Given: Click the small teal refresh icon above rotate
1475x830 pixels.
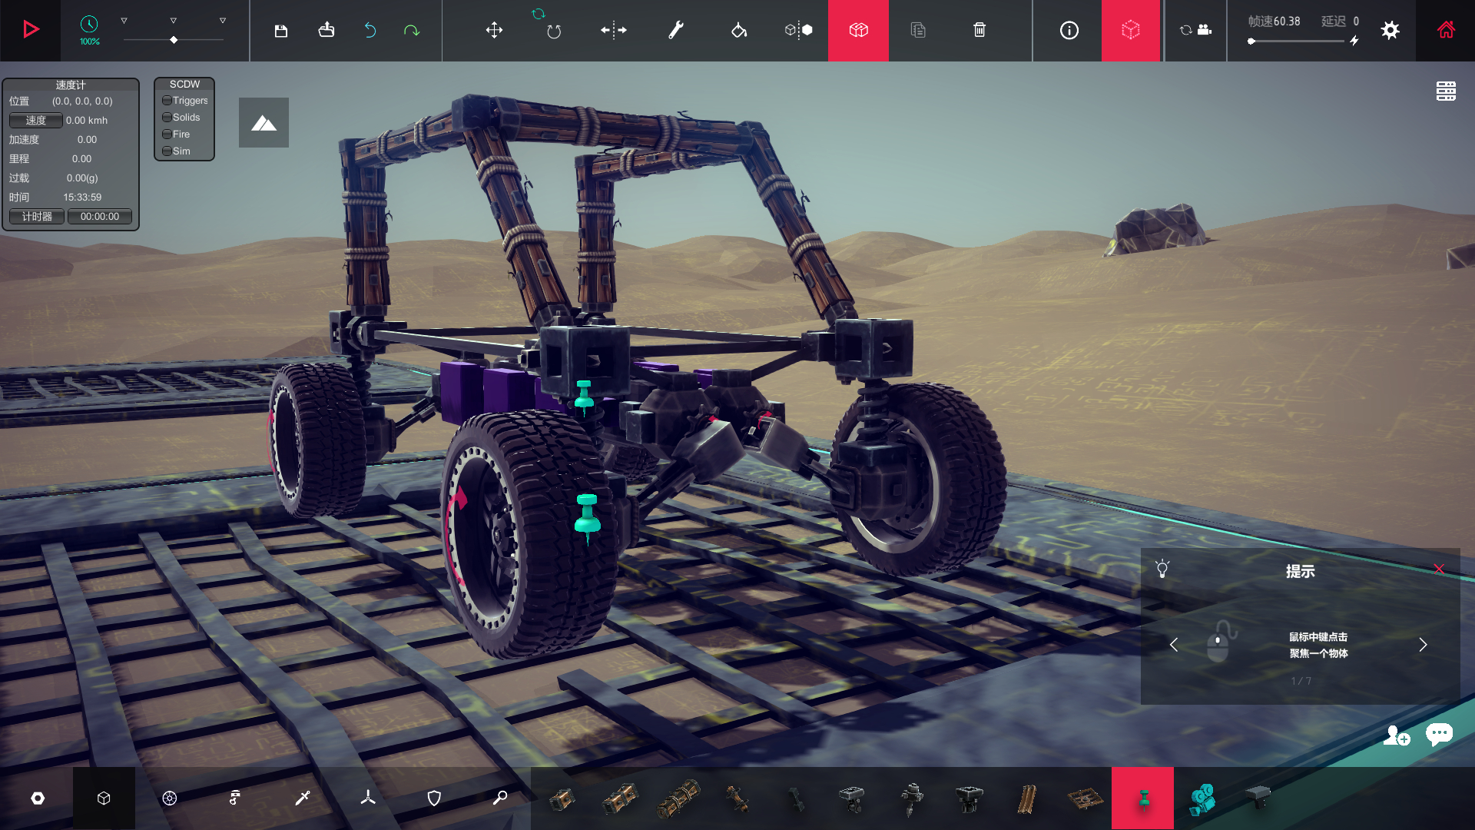Looking at the screenshot, I should pyautogui.click(x=539, y=14).
